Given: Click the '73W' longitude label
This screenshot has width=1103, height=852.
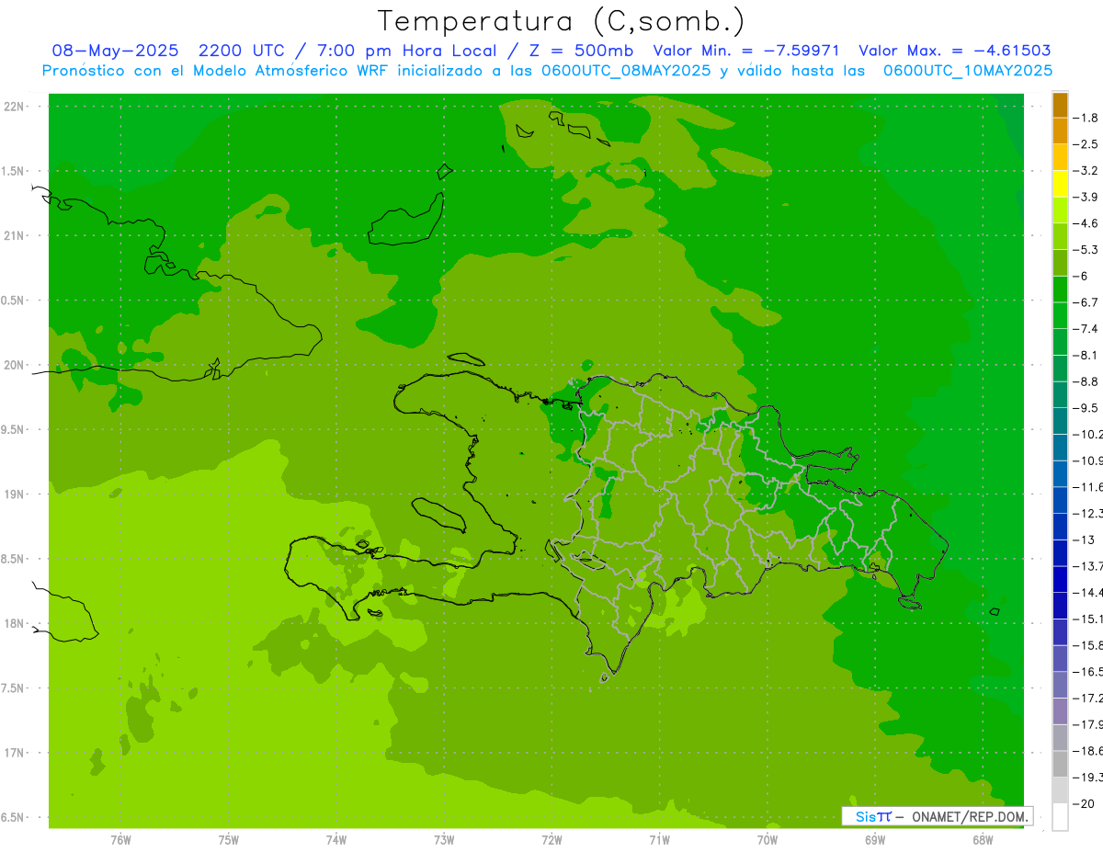Looking at the screenshot, I should 444,840.
